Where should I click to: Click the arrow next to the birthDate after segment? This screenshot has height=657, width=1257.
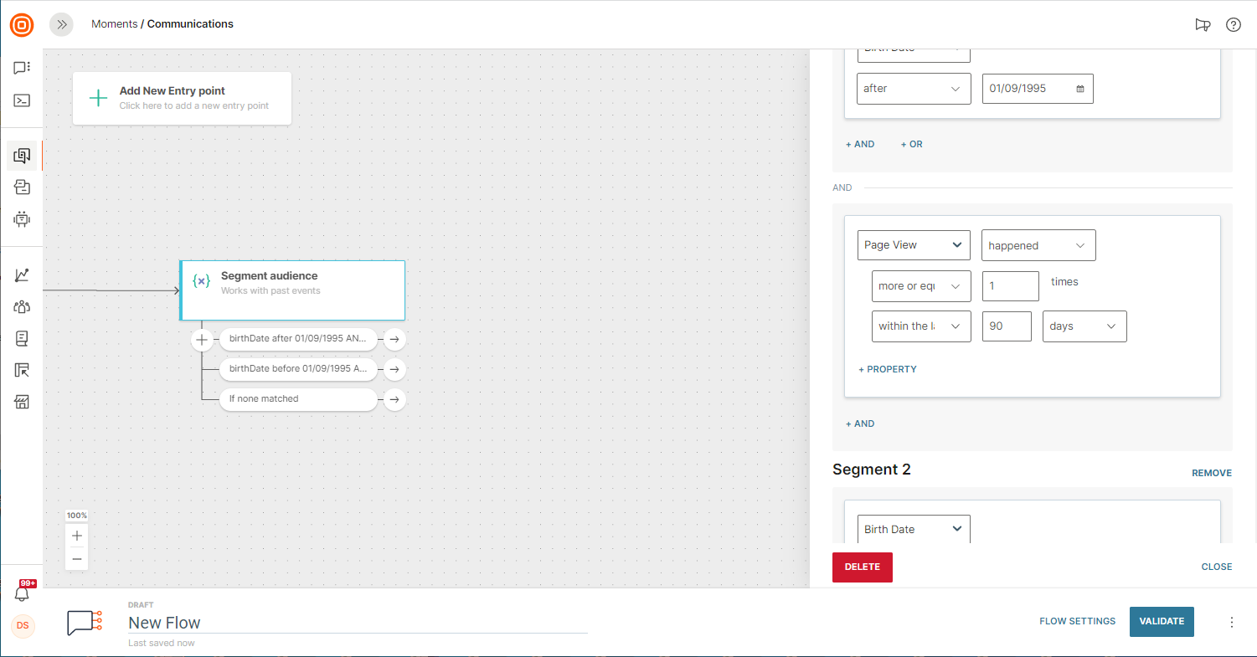point(394,339)
